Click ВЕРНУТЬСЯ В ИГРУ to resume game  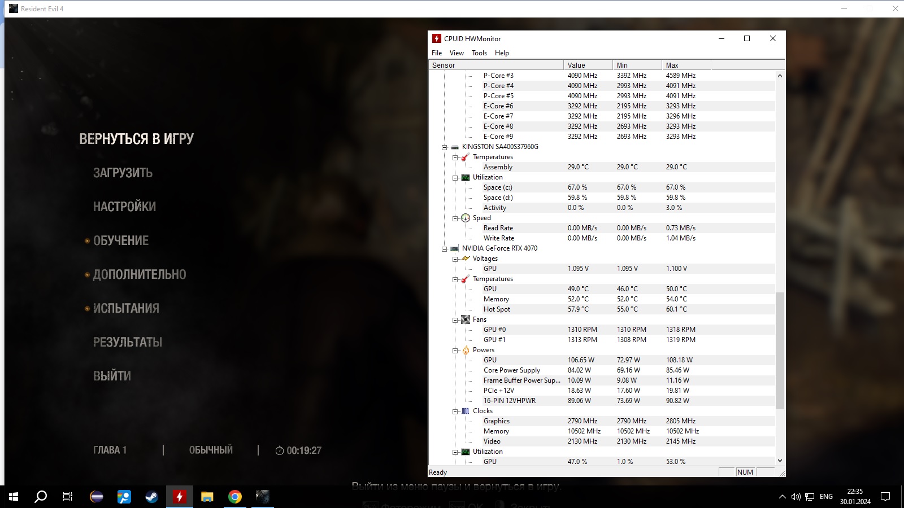pos(136,139)
